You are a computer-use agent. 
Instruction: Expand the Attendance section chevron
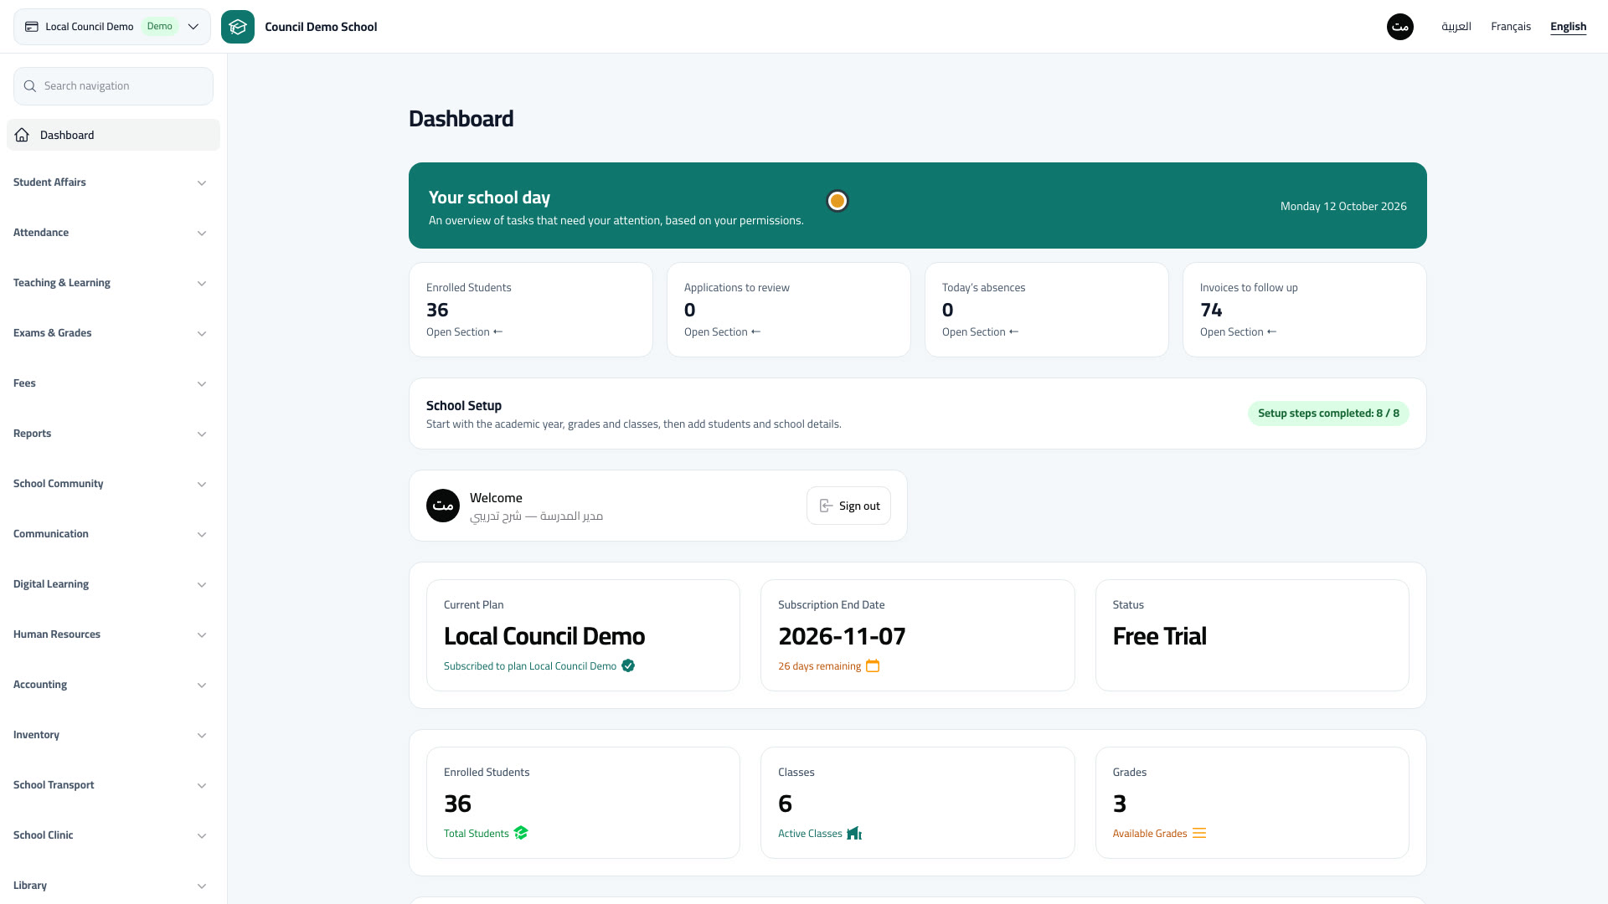click(x=202, y=233)
